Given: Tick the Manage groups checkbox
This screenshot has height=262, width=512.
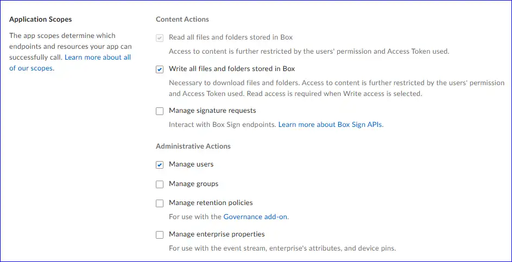Looking at the screenshot, I should (x=160, y=184).
